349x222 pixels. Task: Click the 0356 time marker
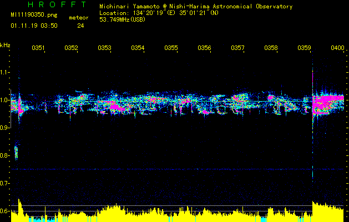(204, 48)
